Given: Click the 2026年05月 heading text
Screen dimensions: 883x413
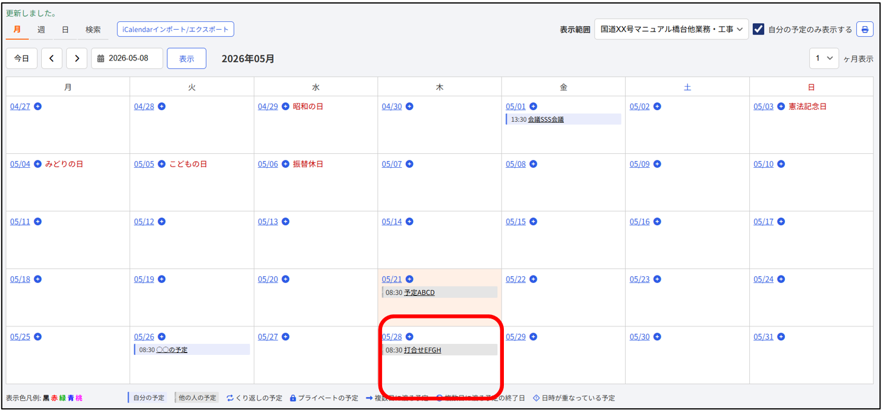Looking at the screenshot, I should click(x=248, y=59).
